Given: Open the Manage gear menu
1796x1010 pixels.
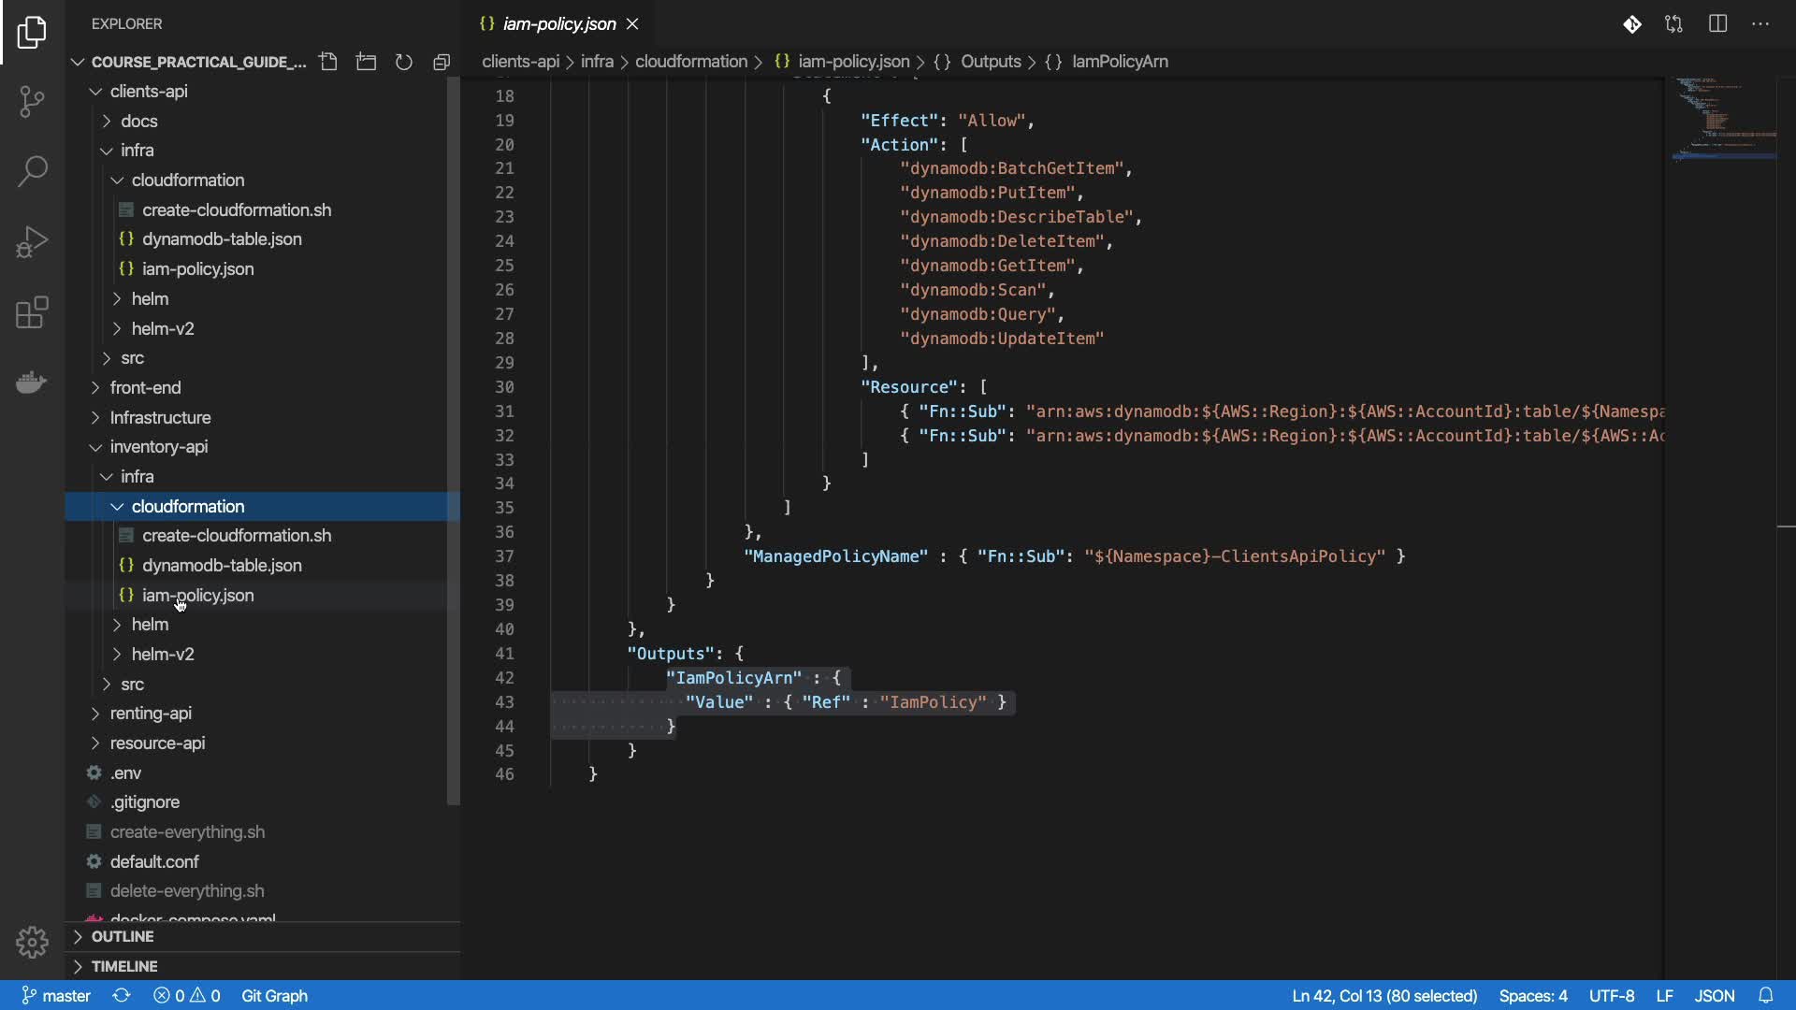Looking at the screenshot, I should click(x=32, y=942).
